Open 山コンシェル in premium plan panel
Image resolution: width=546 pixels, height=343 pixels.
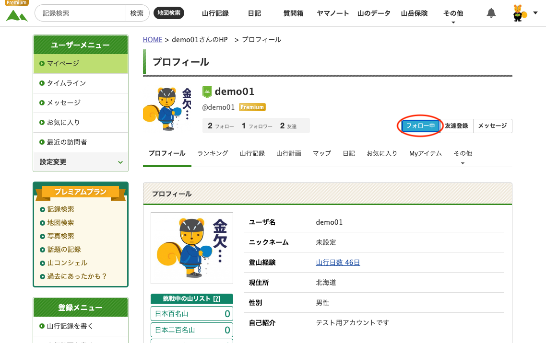[x=67, y=263]
